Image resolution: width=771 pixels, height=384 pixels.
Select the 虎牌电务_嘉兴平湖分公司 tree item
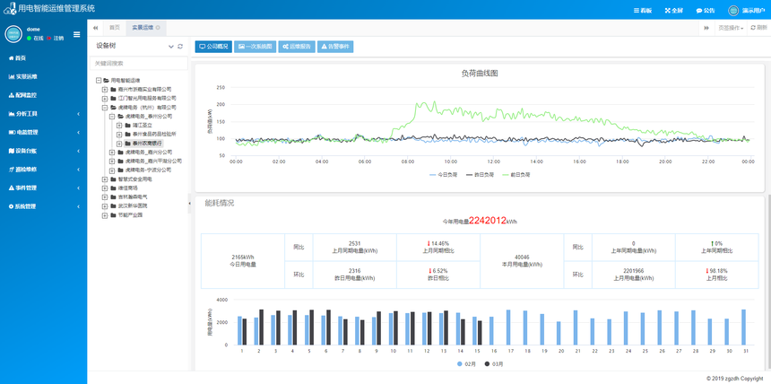pyautogui.click(x=153, y=161)
